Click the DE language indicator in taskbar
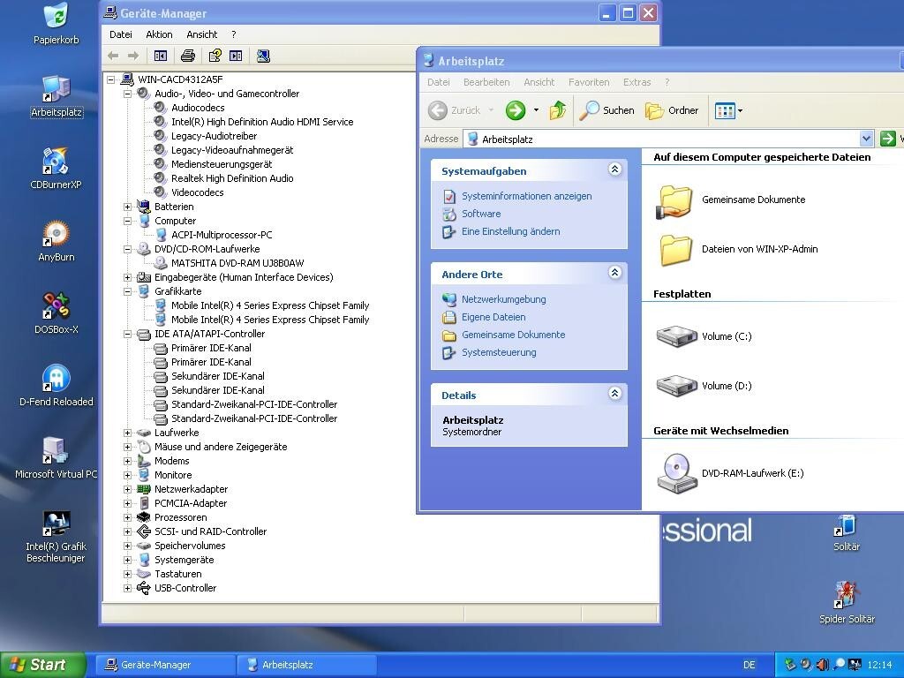Screen dimensions: 904x678 pos(749,665)
